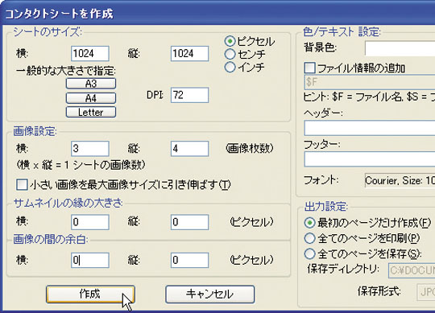Image resolution: width=435 pixels, height=313 pixels.
Task: Click the 画像の間の余白 縦 field
Action: (189, 260)
